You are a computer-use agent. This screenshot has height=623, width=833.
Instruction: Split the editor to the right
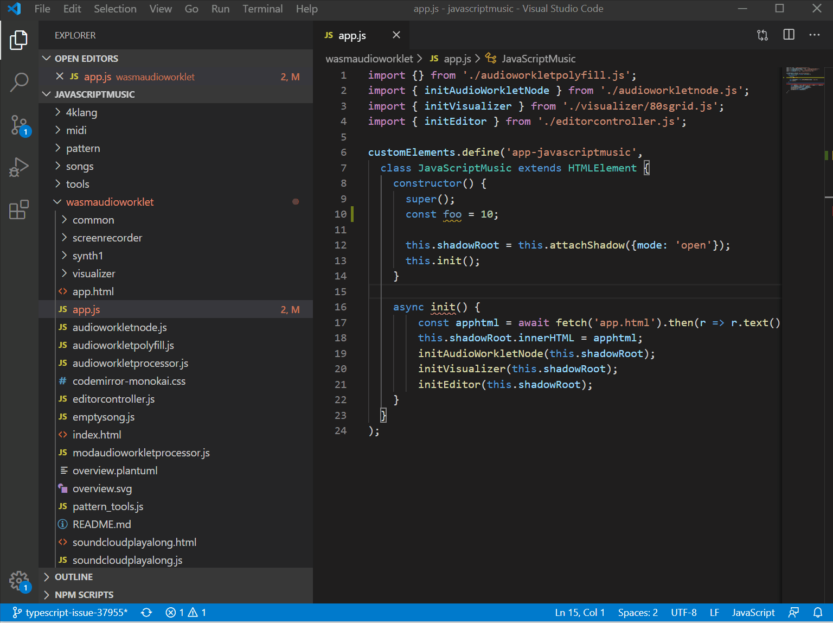click(789, 35)
